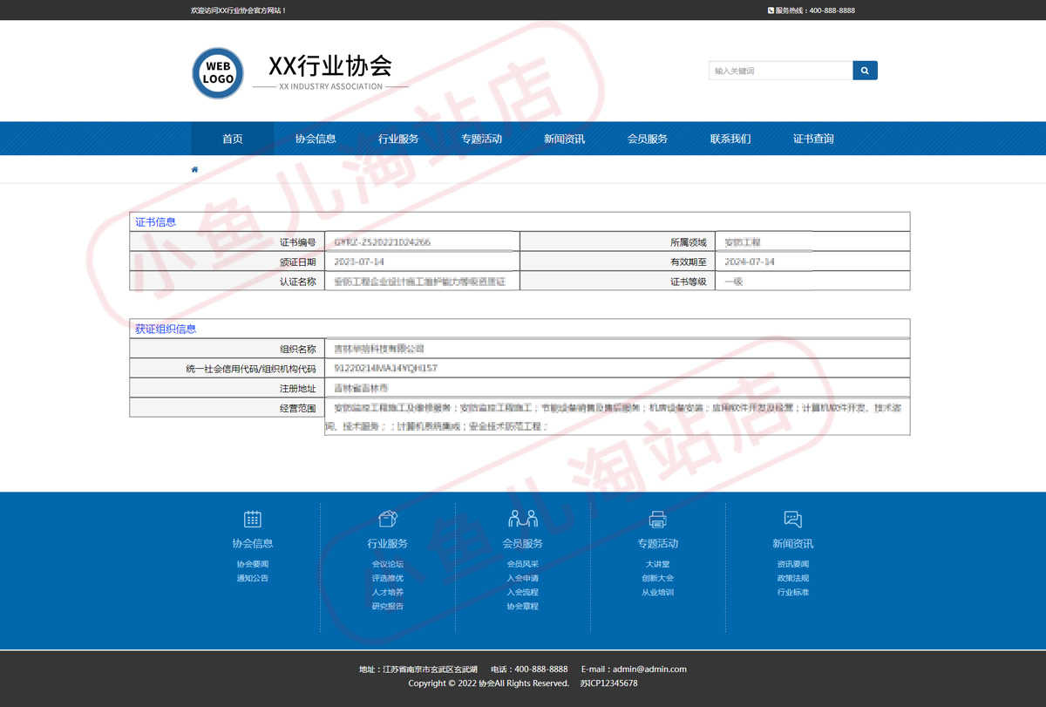This screenshot has width=1046, height=707.
Task: Click the 一级 certificate level value
Action: pyautogui.click(x=734, y=282)
